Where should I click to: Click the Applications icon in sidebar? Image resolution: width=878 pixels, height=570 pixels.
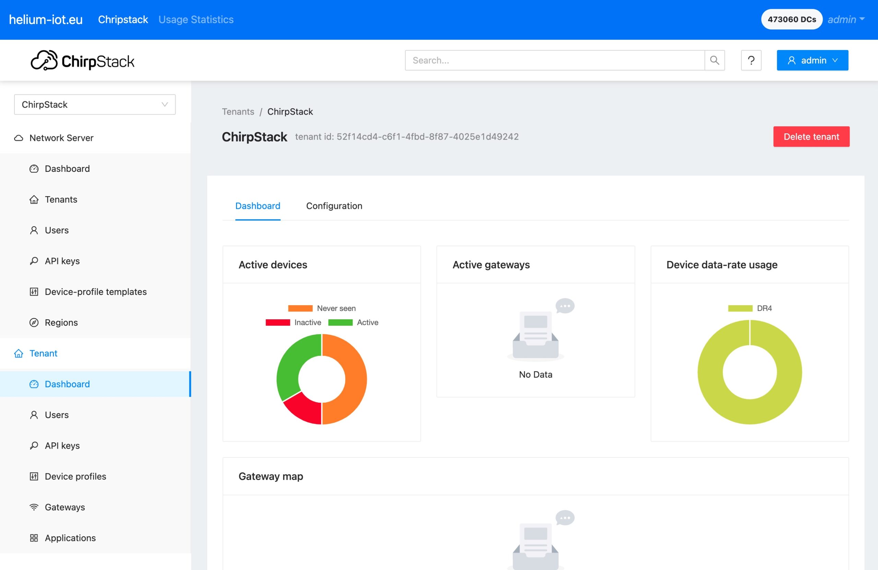(33, 537)
